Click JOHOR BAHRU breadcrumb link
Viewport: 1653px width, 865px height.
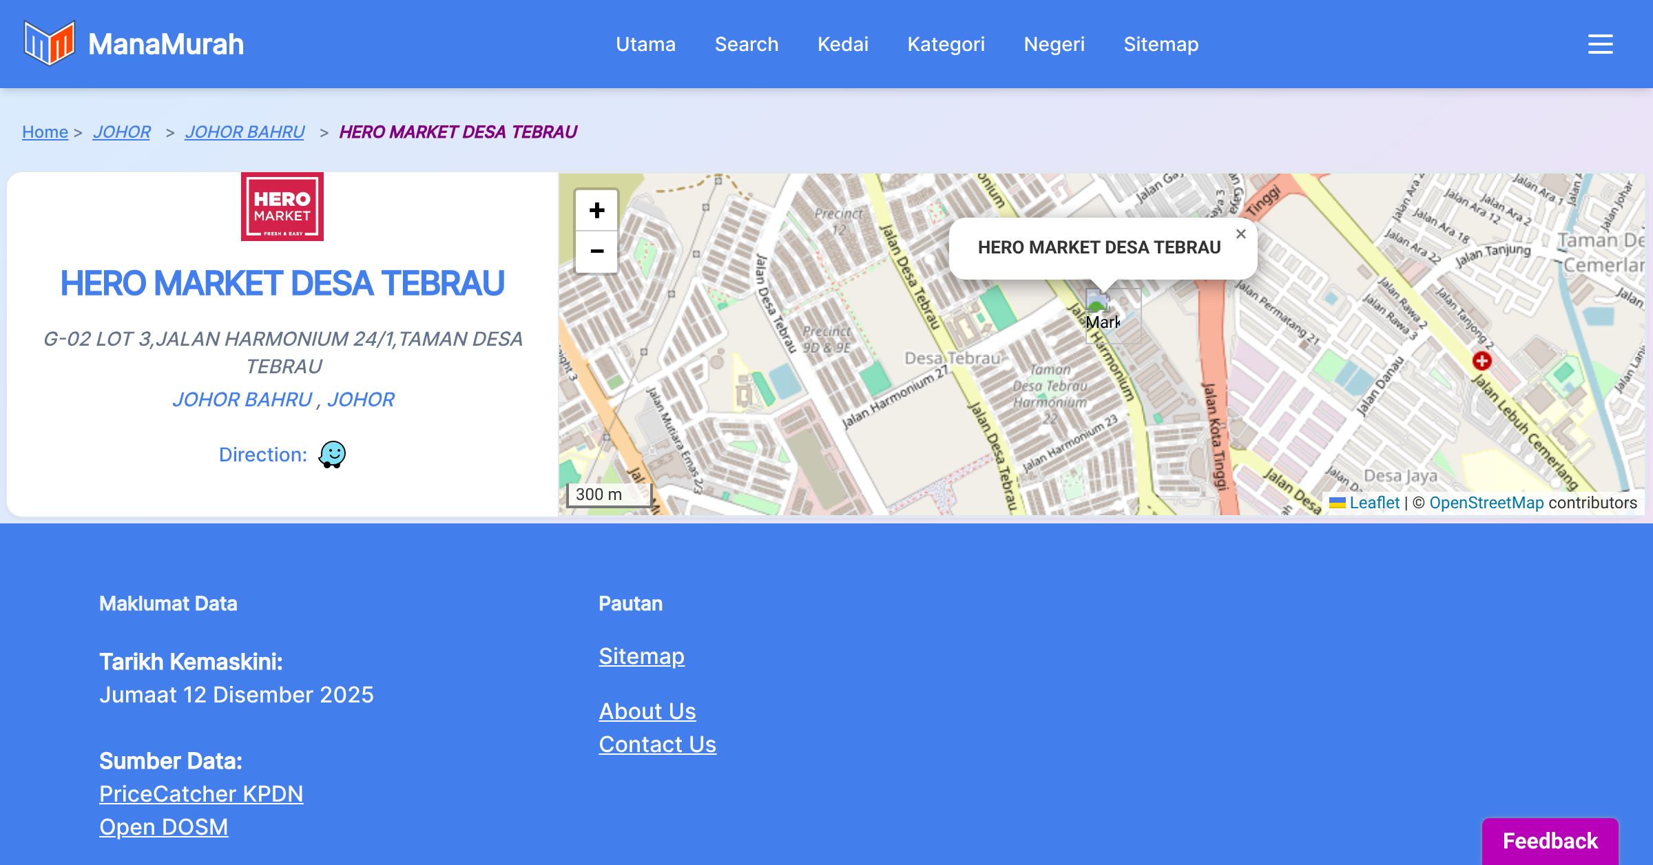[x=245, y=132]
